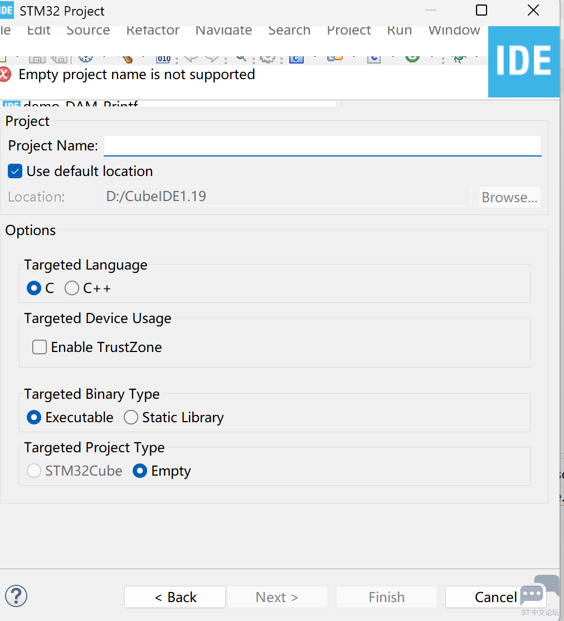Open the Refactor menu
564x621 pixels.
153,31
